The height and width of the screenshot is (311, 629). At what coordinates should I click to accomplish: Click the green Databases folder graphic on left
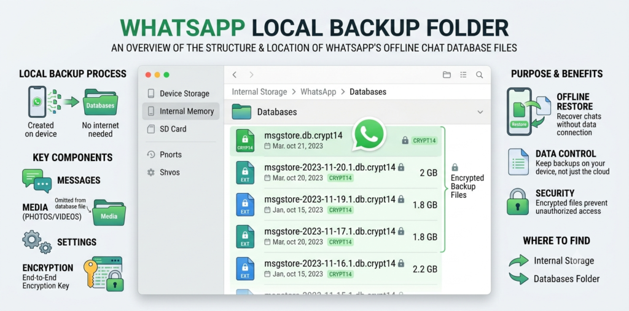click(x=101, y=103)
